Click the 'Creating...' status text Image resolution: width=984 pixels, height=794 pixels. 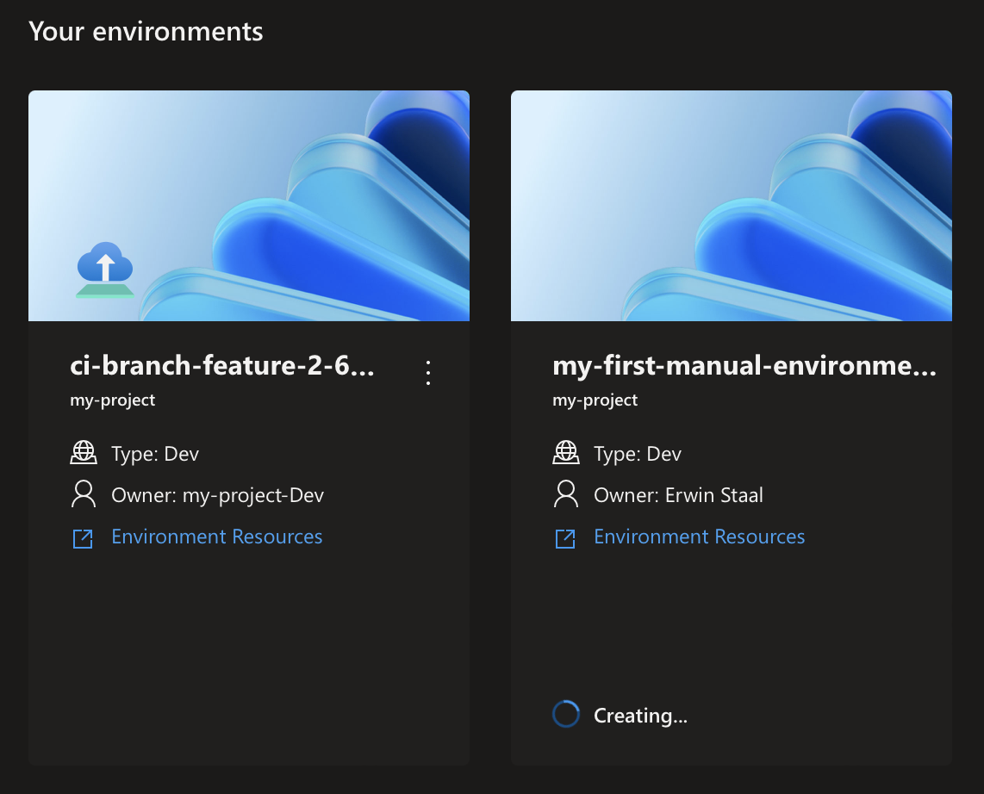point(641,716)
